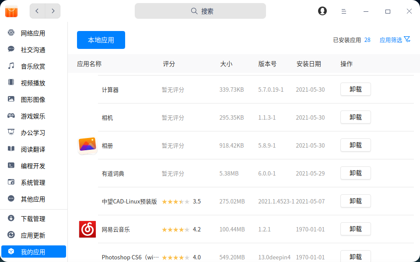Open the hamburger settings menu
This screenshot has height=262, width=420.
pyautogui.click(x=344, y=11)
